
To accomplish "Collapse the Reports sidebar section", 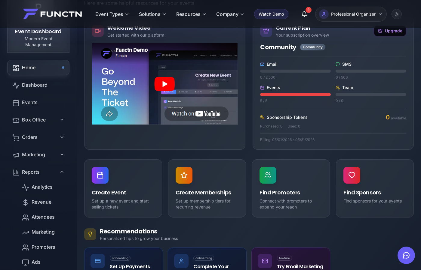I will [38, 172].
